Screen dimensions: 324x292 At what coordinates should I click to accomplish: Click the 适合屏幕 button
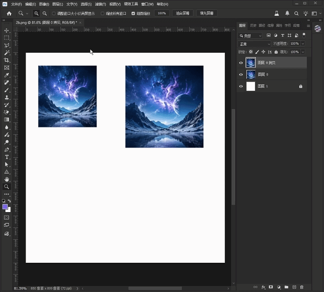[183, 13]
